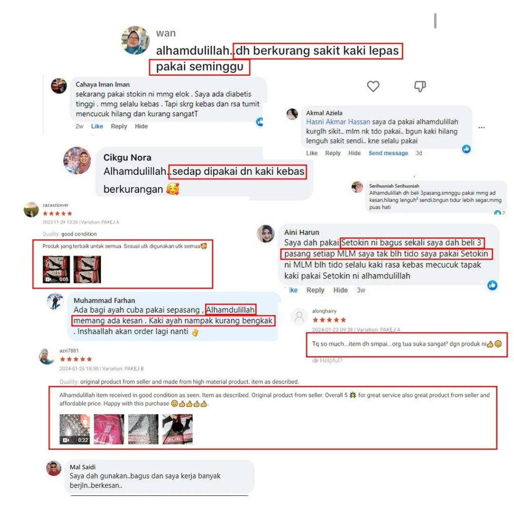Open the pink package photo in azri7881's review
This screenshot has height=514, width=514.
[109, 429]
